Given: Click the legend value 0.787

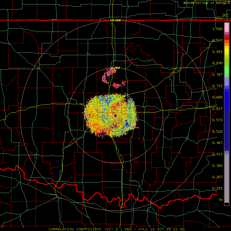Looking at the screenshot, I should 217,74.
